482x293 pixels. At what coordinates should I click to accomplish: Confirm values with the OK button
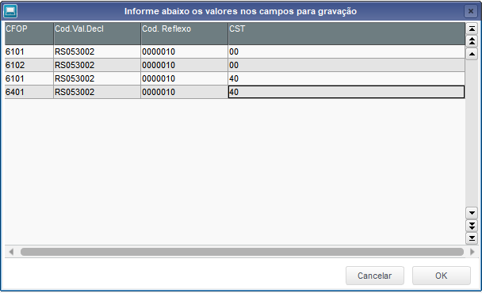click(x=441, y=276)
